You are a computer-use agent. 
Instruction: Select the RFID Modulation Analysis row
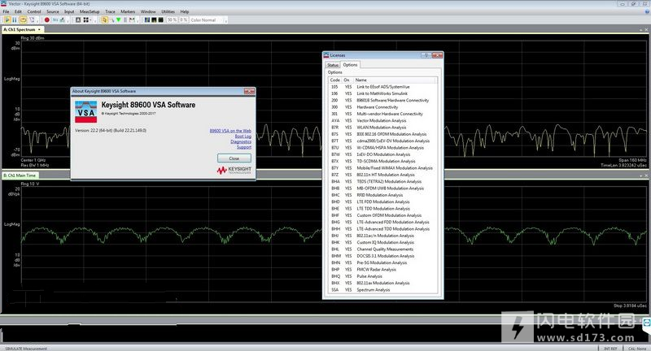pos(382,195)
